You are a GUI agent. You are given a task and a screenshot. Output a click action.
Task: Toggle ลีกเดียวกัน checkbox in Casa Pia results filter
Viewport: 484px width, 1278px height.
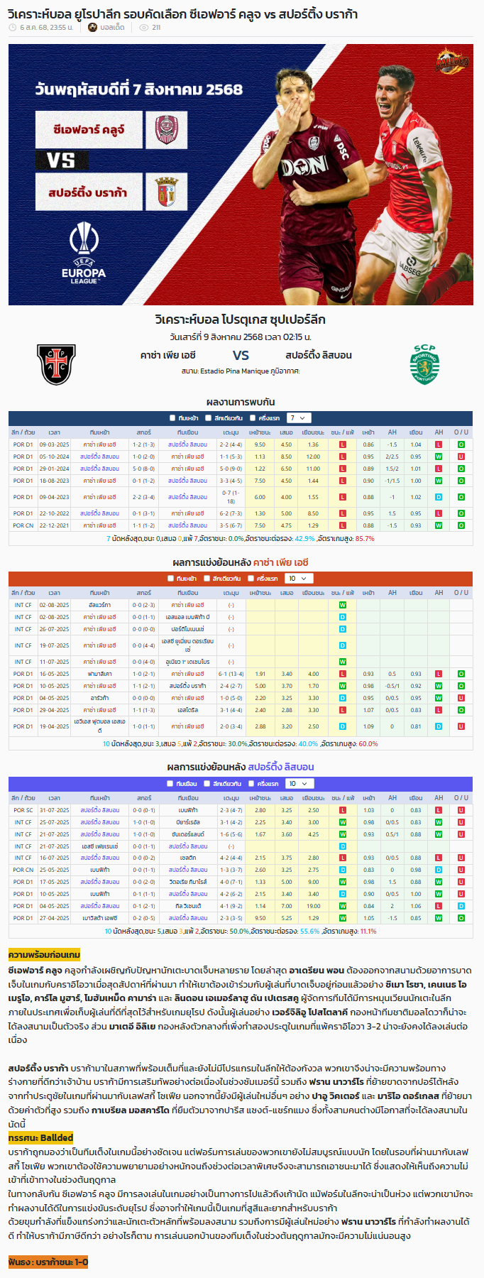point(207,579)
